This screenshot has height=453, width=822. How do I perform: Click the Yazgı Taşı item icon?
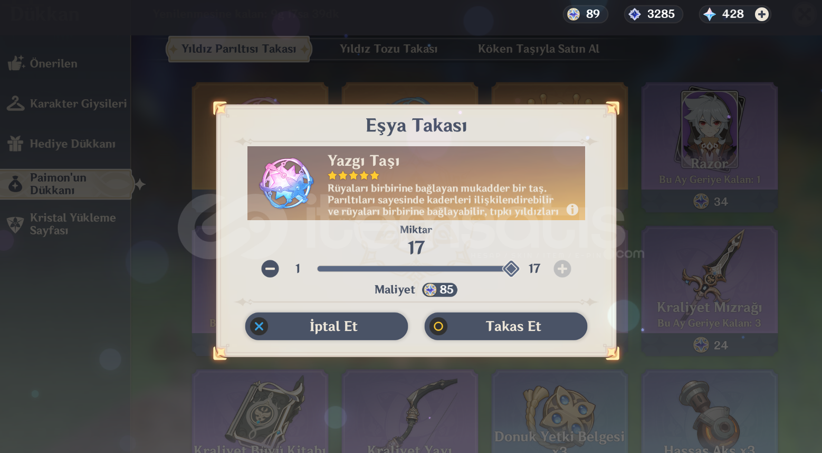[287, 183]
